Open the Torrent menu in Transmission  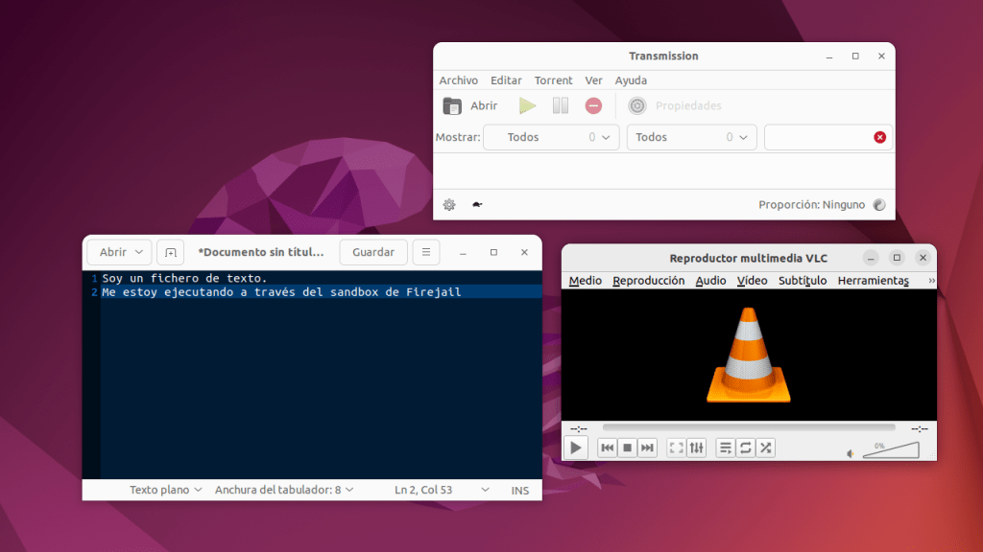553,80
